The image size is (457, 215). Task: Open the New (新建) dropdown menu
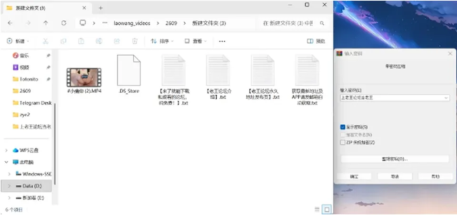click(x=18, y=41)
